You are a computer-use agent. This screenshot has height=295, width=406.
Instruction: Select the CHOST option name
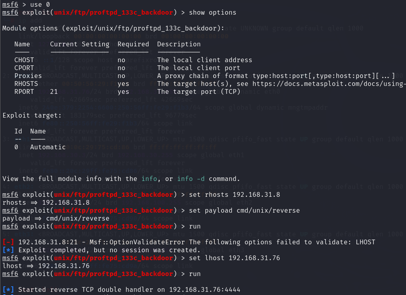click(24, 60)
